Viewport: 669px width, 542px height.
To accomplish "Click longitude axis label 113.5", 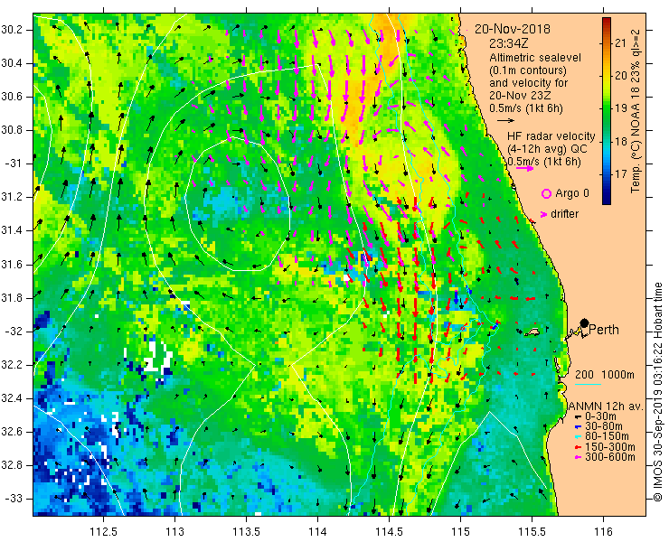I will [x=246, y=532].
